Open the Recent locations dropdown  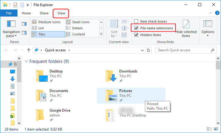pos(22,50)
